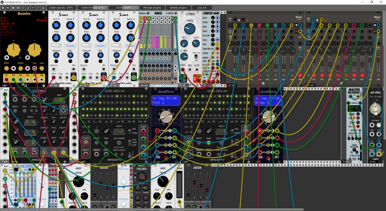
Task: Click the lIMbO FREQ large knob
Action: point(190,29)
